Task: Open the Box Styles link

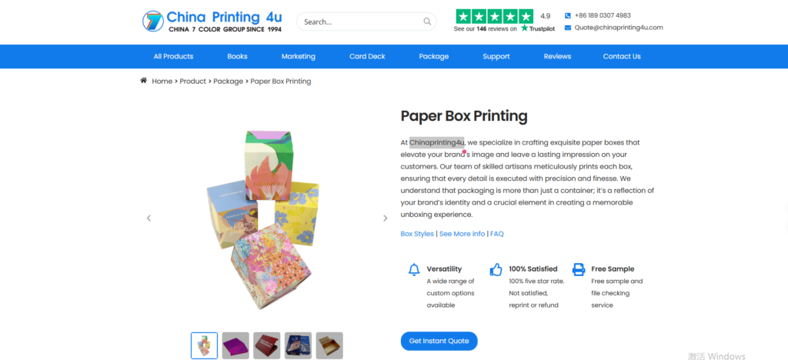Action: tap(417, 234)
